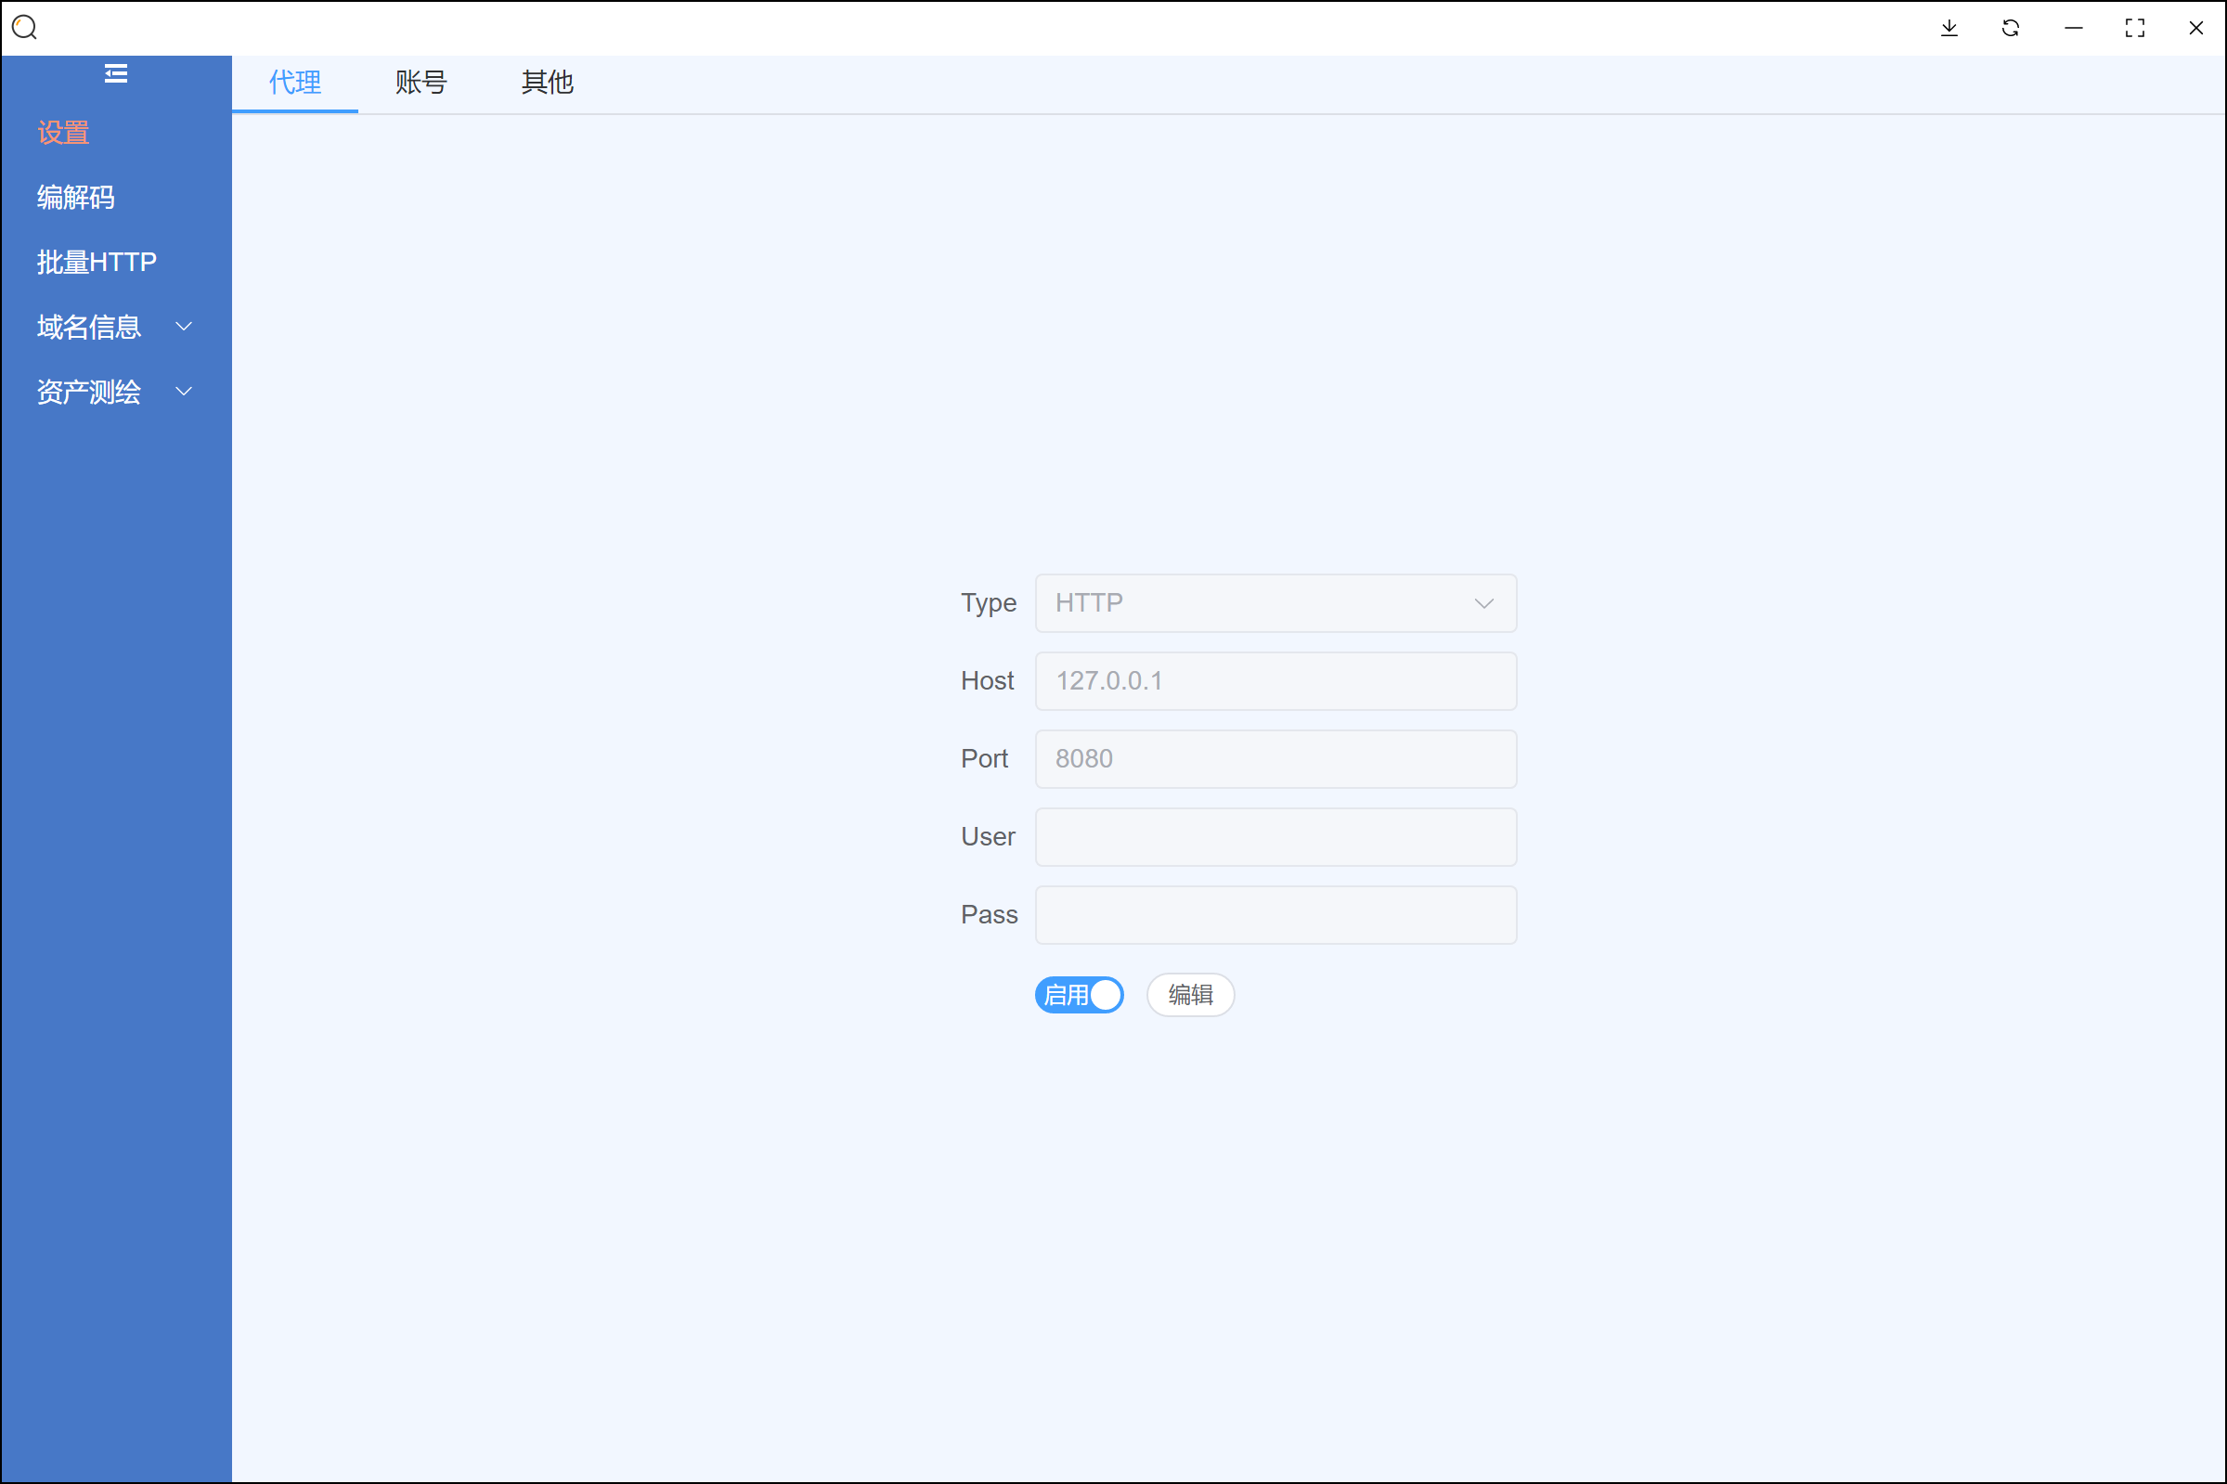Screen dimensions: 2227x1484
Task: Toggle the 启用 proxy switch
Action: [1079, 995]
